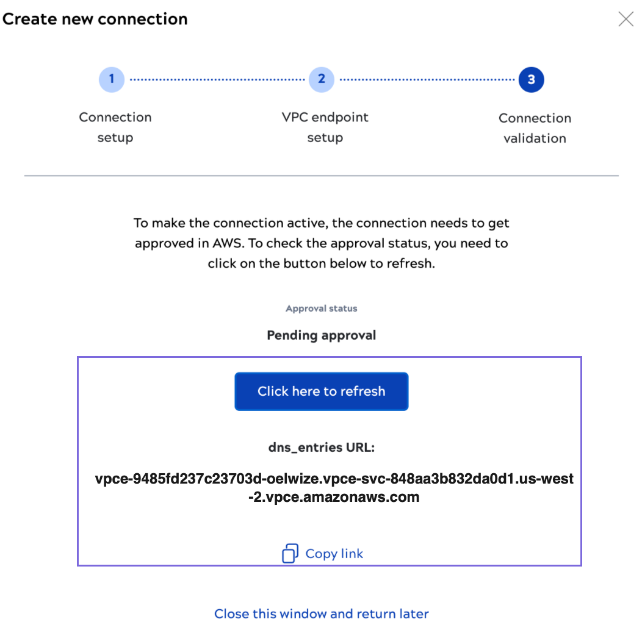Click the Copy link text
This screenshot has height=633, width=642.
tap(334, 554)
